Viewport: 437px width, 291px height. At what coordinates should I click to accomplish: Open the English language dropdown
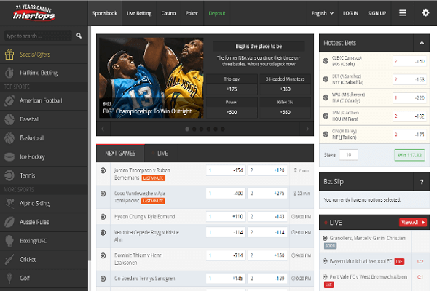[x=322, y=13]
